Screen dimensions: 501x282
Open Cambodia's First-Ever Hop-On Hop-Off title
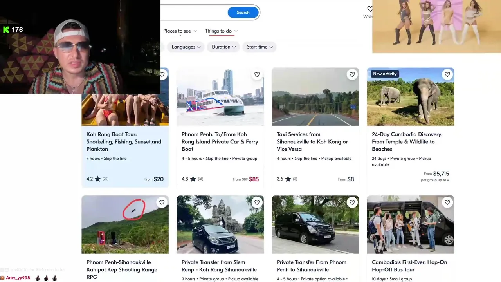point(409,266)
